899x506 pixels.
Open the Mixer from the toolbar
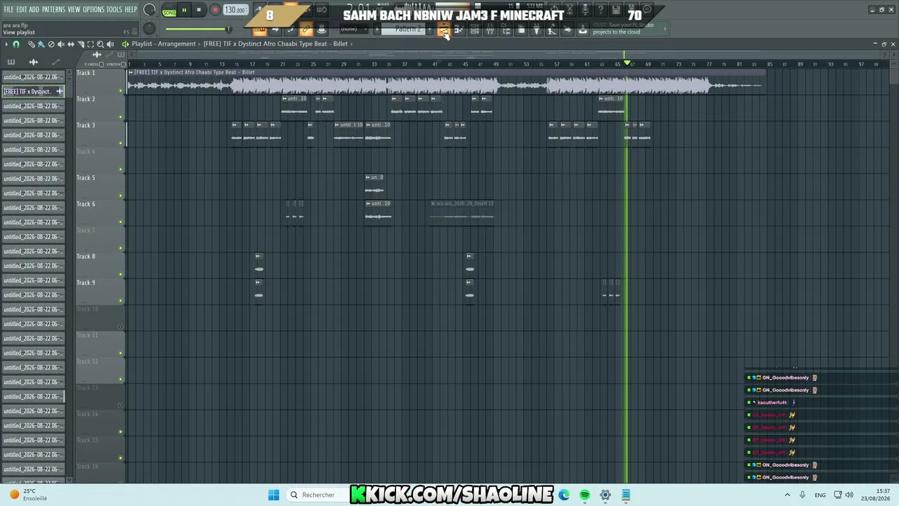(x=490, y=30)
